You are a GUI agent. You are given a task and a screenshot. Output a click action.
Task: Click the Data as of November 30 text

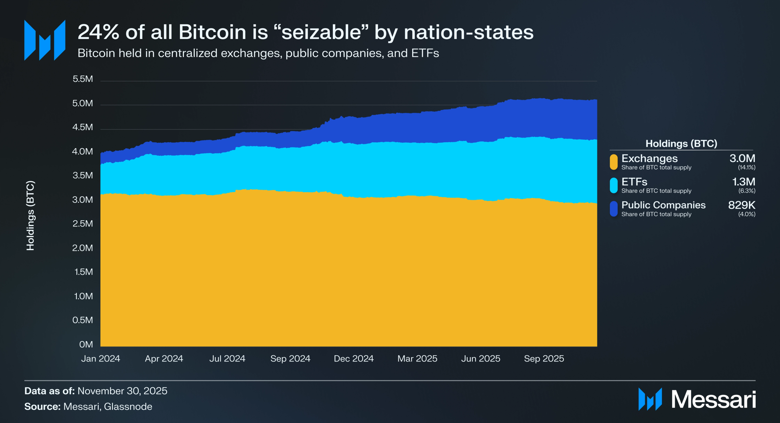(x=96, y=391)
